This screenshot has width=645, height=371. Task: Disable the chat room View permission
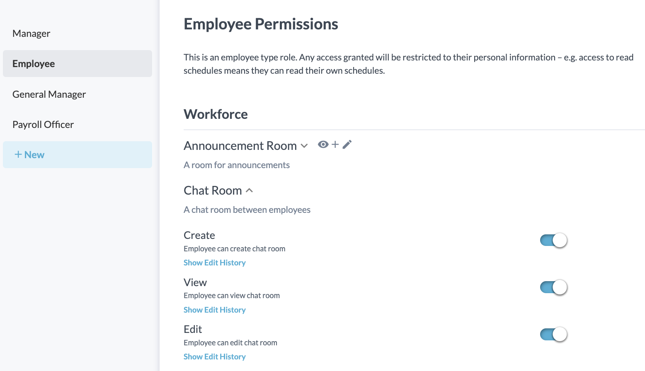click(553, 287)
